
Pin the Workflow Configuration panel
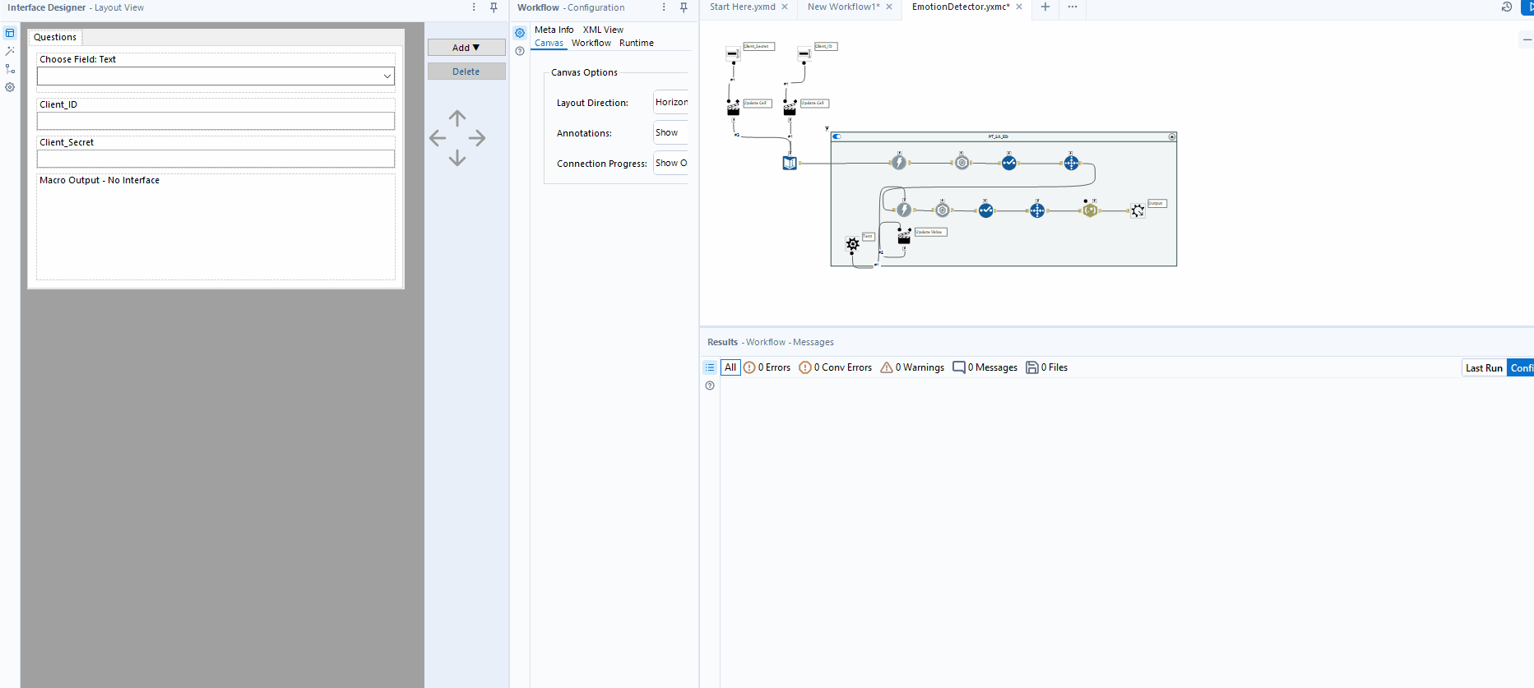pyautogui.click(x=684, y=7)
